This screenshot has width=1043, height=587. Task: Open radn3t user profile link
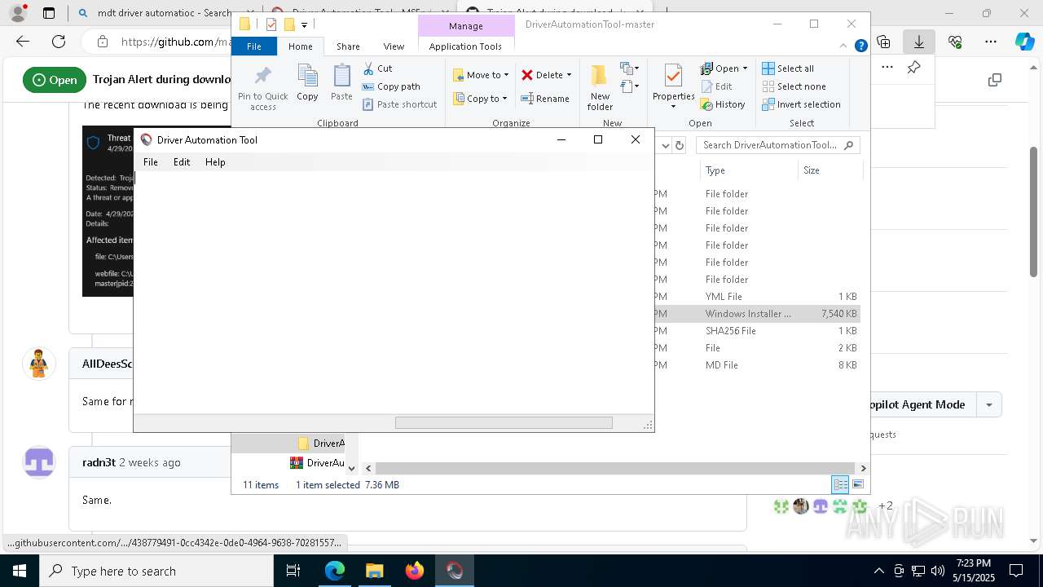99,462
